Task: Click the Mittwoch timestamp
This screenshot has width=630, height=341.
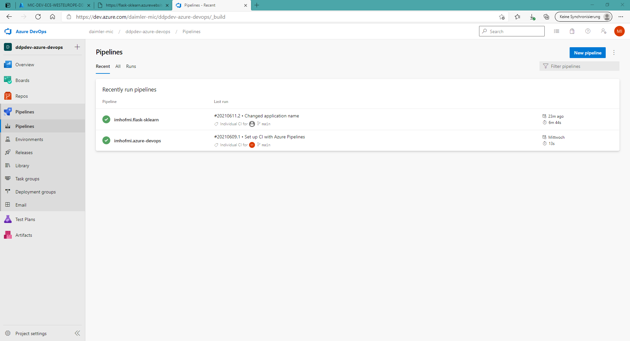Action: pos(556,137)
